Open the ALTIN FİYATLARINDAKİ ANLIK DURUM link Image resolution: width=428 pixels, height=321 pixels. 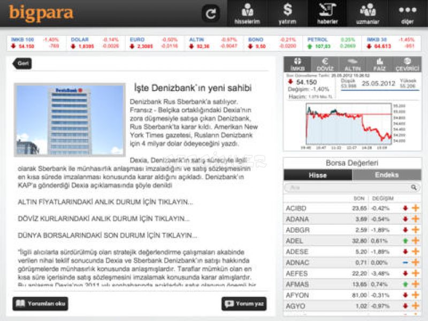pyautogui.click(x=105, y=202)
